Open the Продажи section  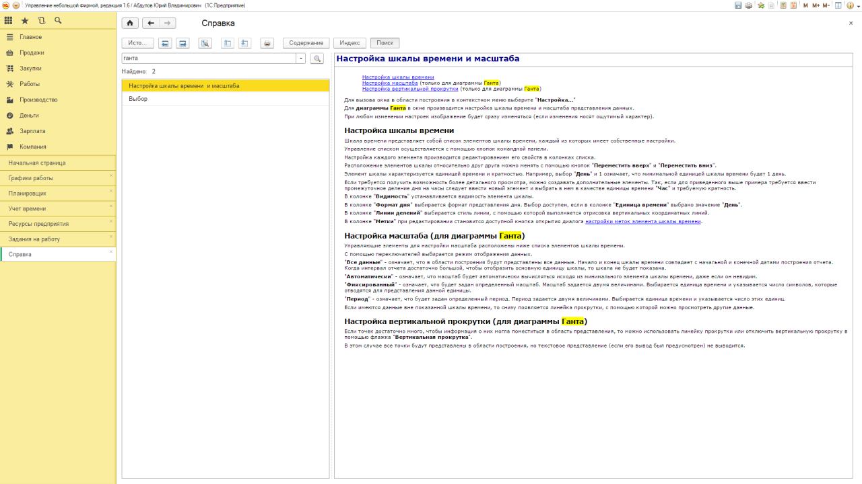point(58,52)
